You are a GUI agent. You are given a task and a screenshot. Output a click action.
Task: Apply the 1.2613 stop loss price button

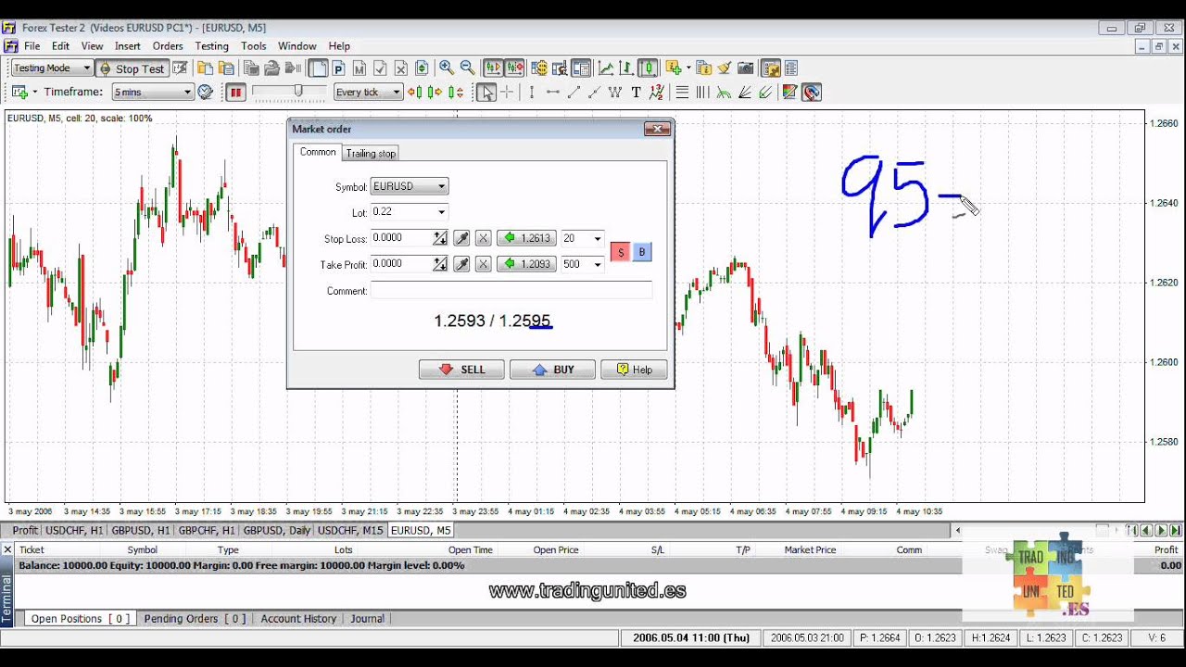tap(527, 238)
